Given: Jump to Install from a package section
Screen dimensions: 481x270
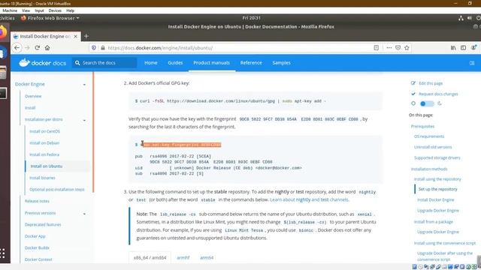Looking at the screenshot, I should 434,222.
